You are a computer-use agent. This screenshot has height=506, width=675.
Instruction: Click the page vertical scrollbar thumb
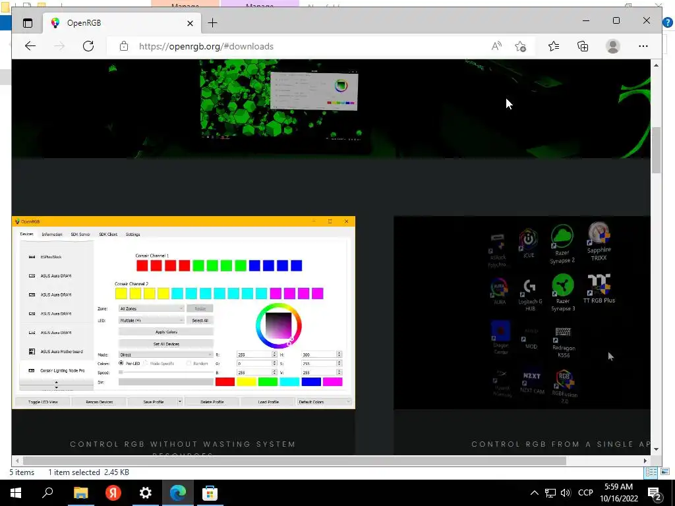656,150
